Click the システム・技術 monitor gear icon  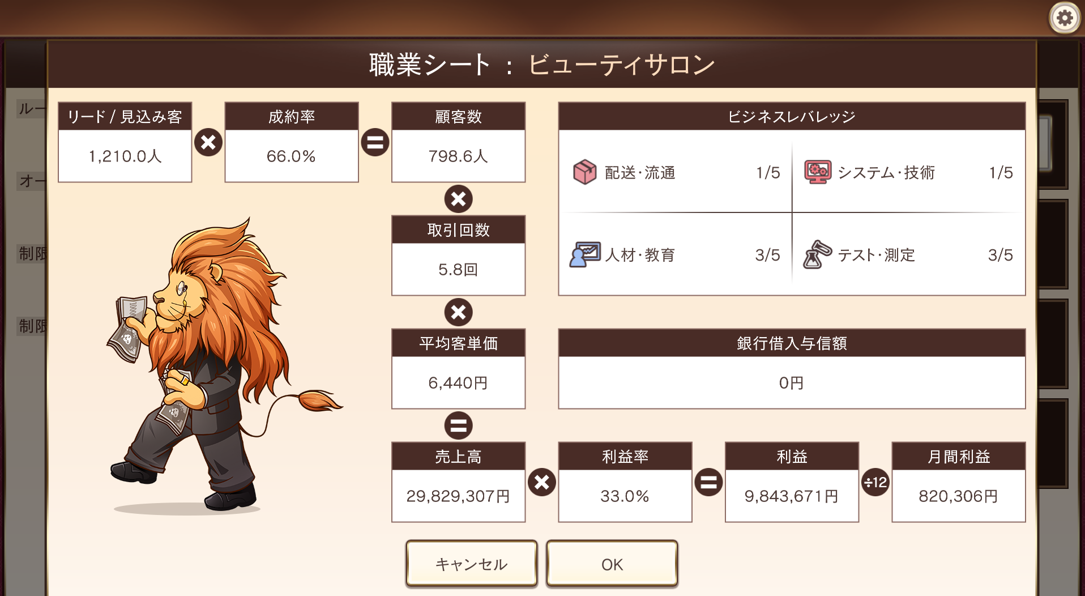click(x=818, y=172)
